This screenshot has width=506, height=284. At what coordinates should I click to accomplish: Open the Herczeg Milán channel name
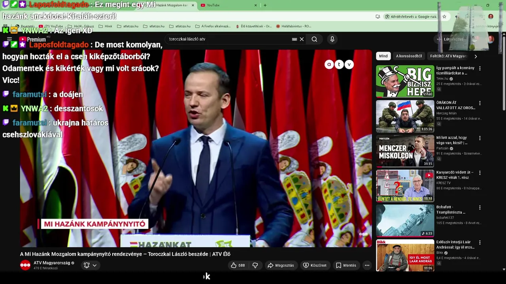tap(446, 113)
